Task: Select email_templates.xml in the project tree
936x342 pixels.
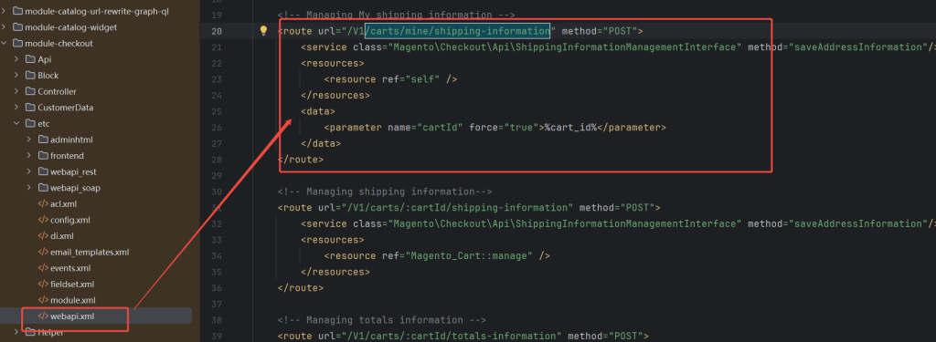Action: tap(90, 252)
